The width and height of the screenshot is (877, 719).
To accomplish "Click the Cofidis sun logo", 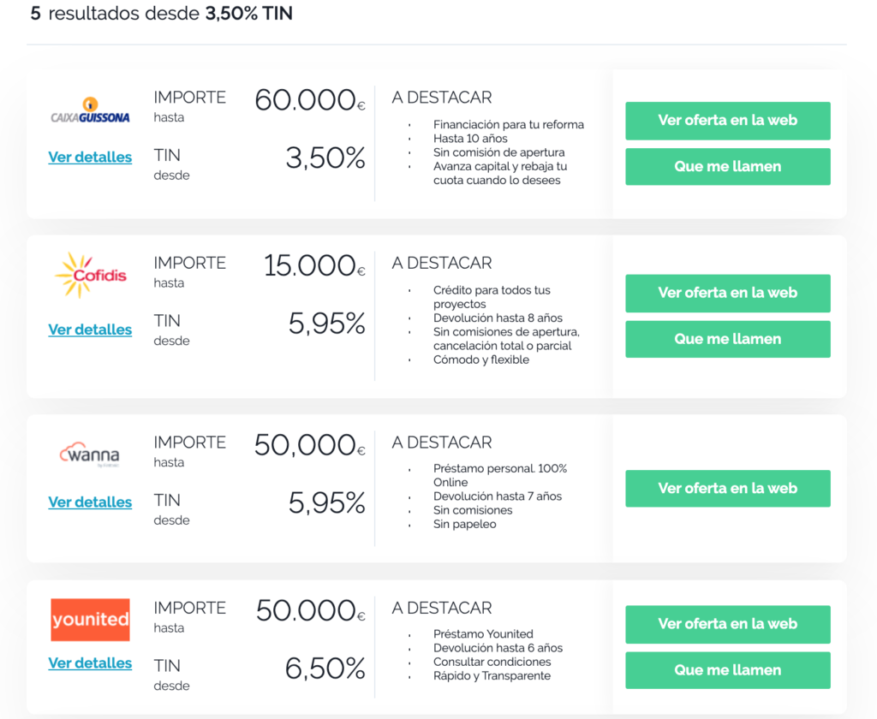I will pos(90,275).
